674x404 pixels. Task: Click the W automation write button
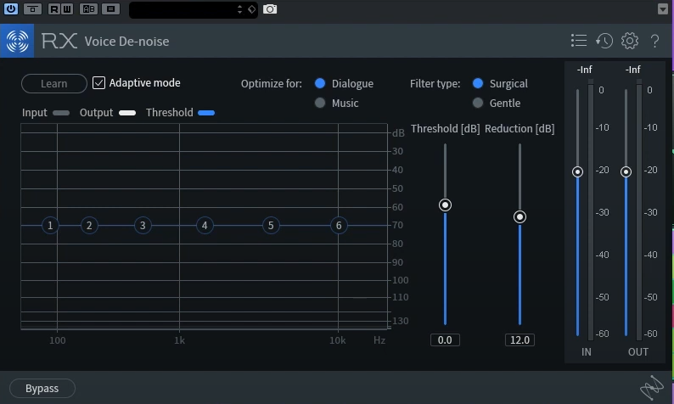[x=67, y=8]
